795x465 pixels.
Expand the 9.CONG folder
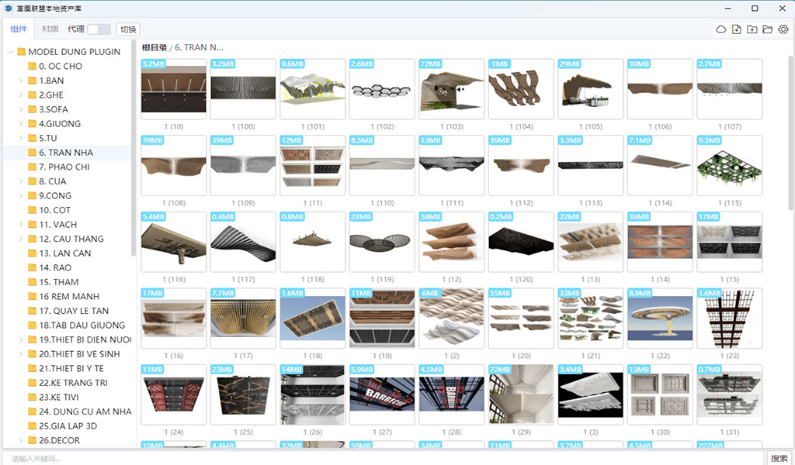pyautogui.click(x=21, y=195)
